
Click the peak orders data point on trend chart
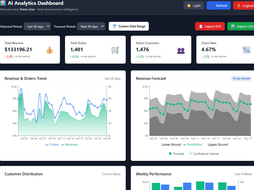[x=21, y=89]
